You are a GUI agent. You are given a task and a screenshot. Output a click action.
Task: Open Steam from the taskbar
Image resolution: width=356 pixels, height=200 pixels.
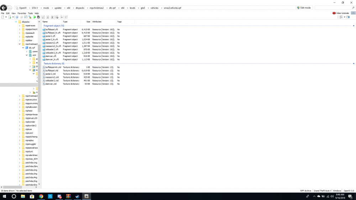(77, 196)
